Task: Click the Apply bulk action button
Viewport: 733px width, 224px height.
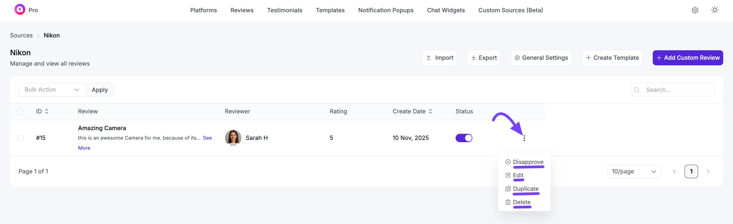Action: point(100,90)
